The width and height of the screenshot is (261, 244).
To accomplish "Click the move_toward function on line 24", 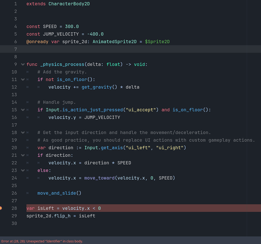I will click(99, 178).
